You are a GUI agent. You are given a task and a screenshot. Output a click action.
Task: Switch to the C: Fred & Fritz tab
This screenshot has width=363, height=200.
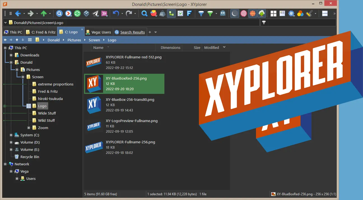pyautogui.click(x=41, y=32)
